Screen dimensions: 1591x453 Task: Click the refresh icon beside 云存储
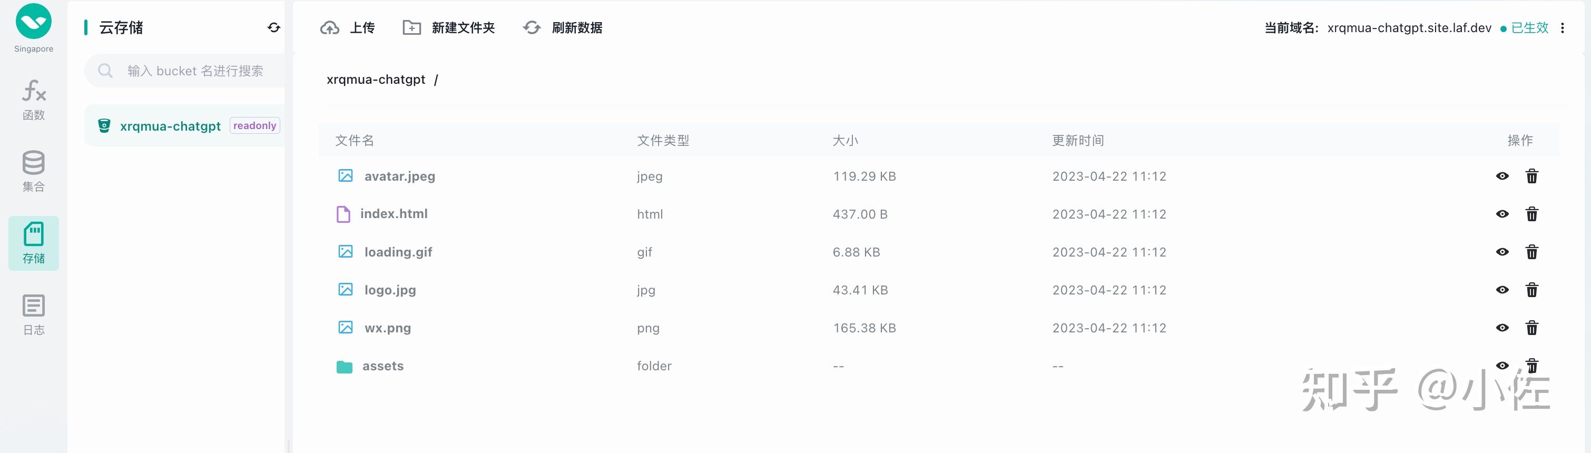[x=273, y=28]
